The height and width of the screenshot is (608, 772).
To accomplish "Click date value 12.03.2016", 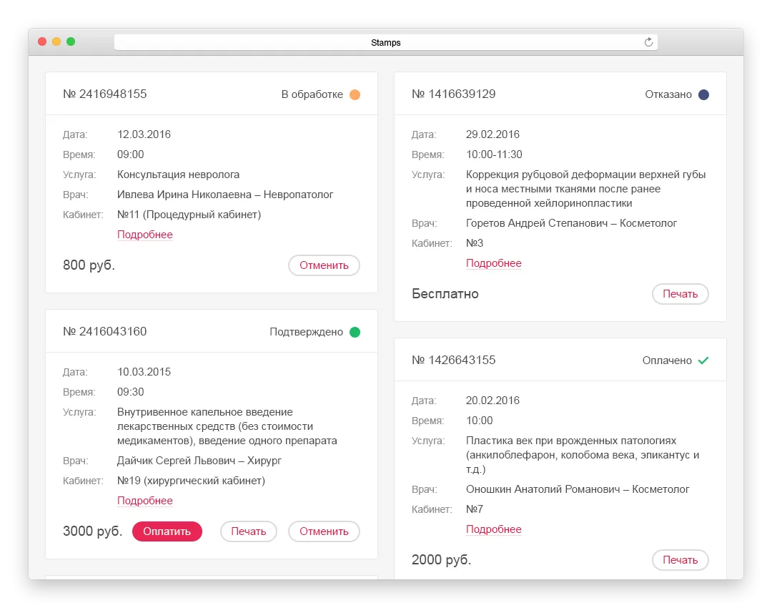I will click(x=144, y=134).
